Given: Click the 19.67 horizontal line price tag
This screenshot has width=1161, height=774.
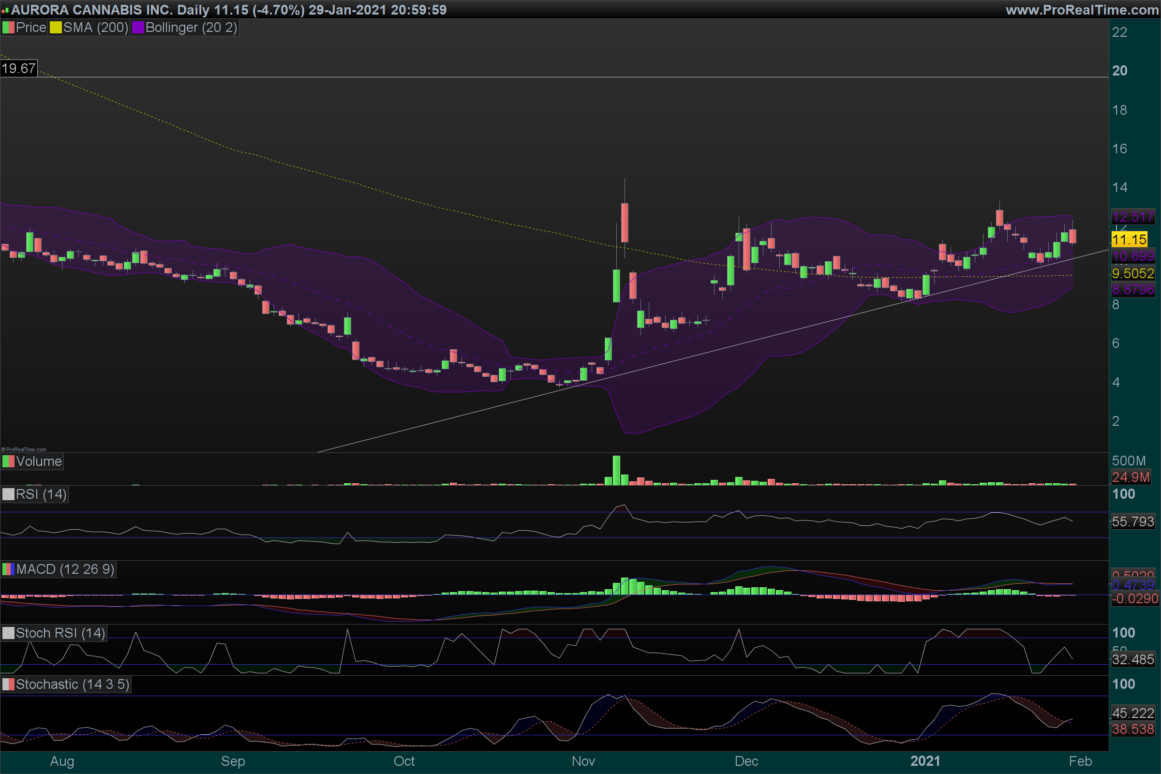Looking at the screenshot, I should click(19, 68).
